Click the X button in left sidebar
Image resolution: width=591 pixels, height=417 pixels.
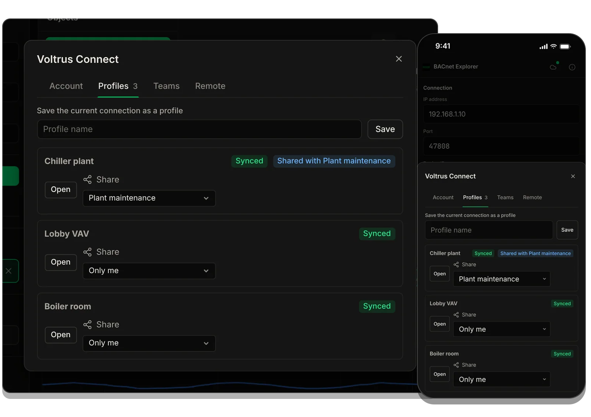tap(9, 271)
